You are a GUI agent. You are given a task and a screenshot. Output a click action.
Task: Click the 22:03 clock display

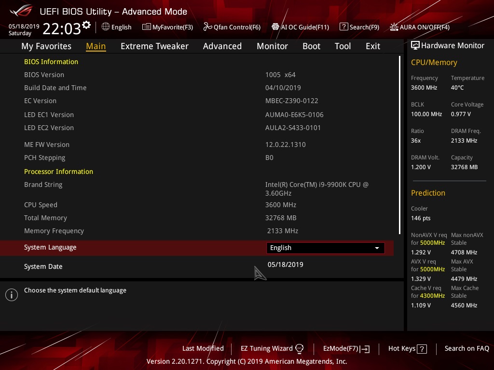tap(62, 28)
